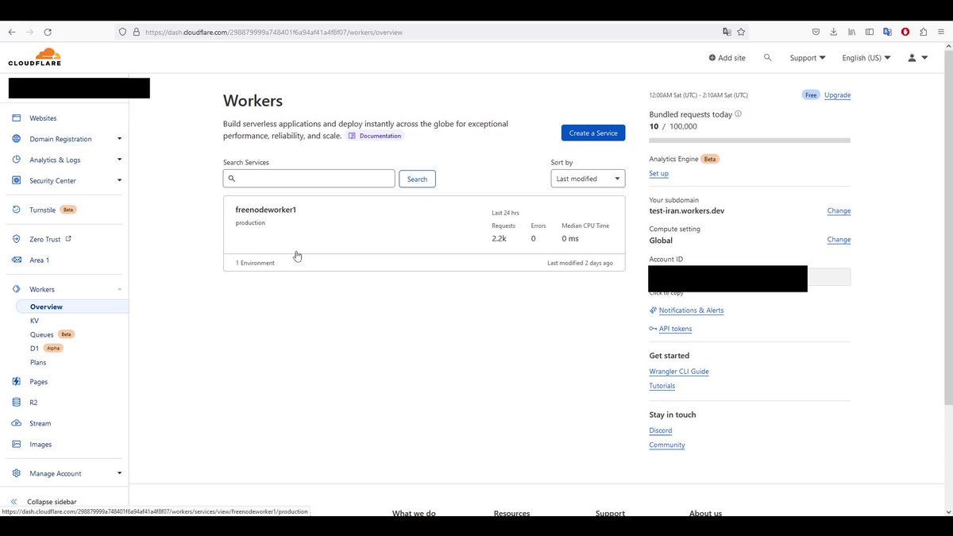Image resolution: width=953 pixels, height=536 pixels.
Task: Click Change next to Compute setting
Action: 839,240
